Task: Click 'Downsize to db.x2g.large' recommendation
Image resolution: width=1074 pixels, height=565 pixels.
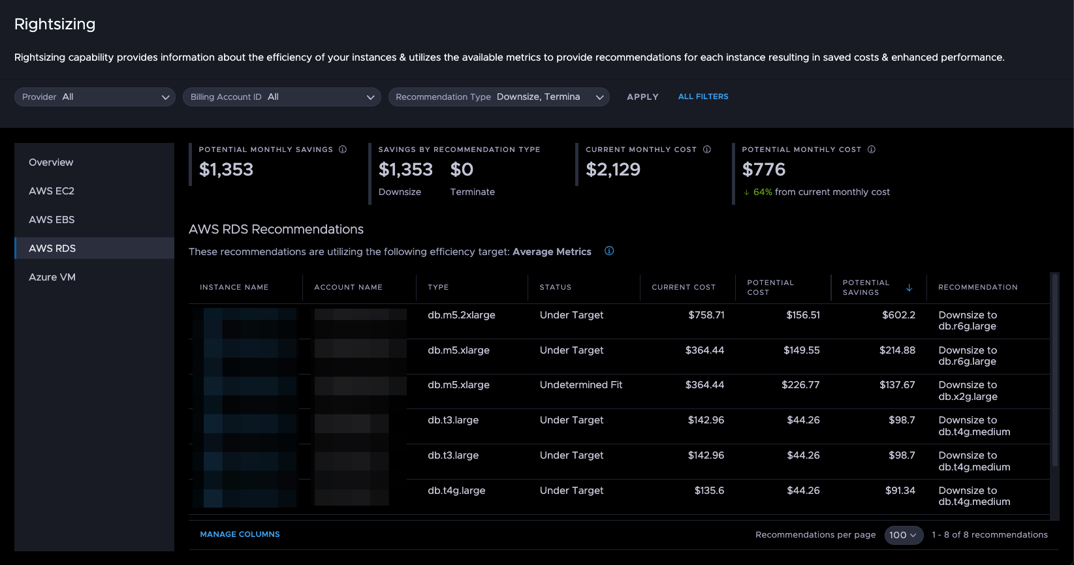Action: [968, 391]
